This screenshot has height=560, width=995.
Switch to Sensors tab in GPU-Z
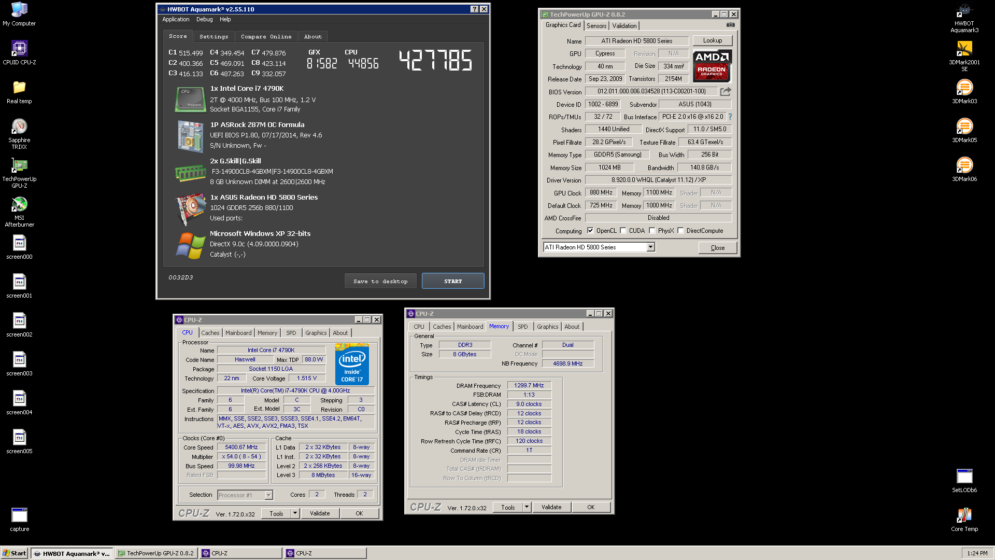click(596, 26)
